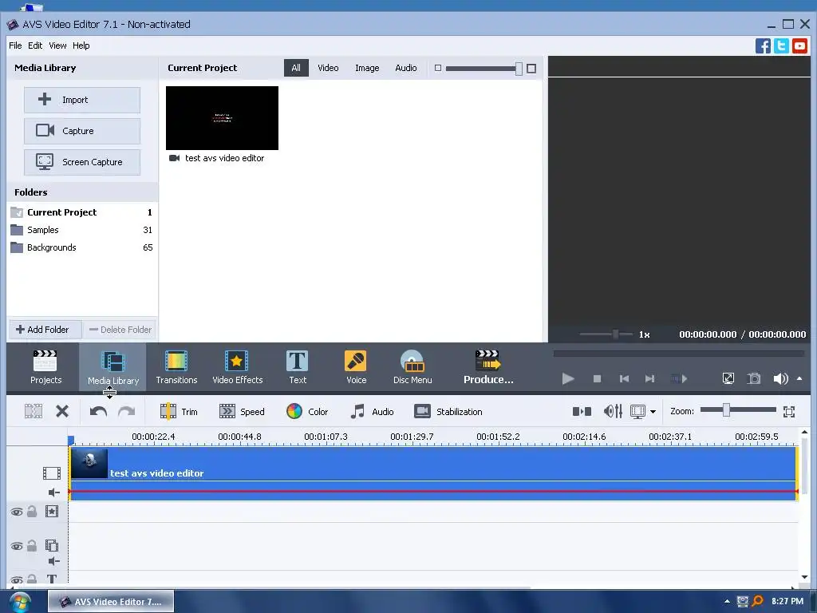Open the Audio tool
The height and width of the screenshot is (613, 817).
(372, 411)
